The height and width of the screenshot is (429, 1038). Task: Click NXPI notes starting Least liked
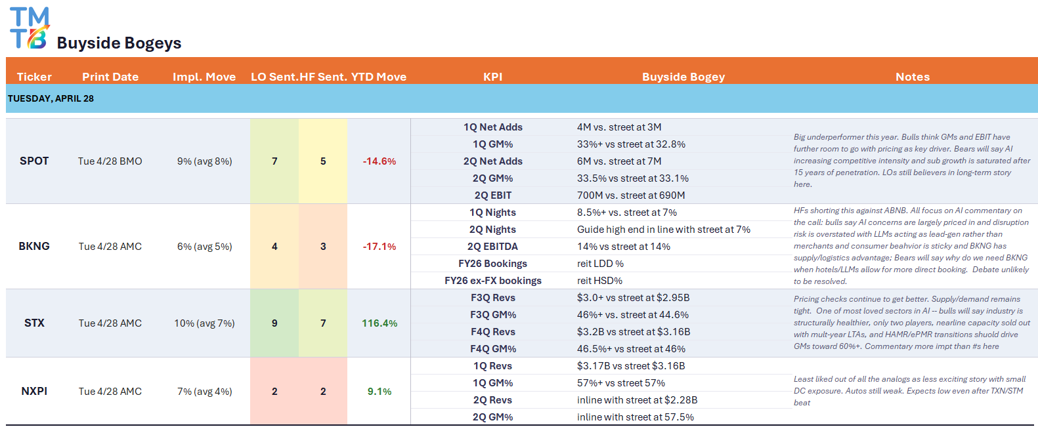click(x=910, y=391)
